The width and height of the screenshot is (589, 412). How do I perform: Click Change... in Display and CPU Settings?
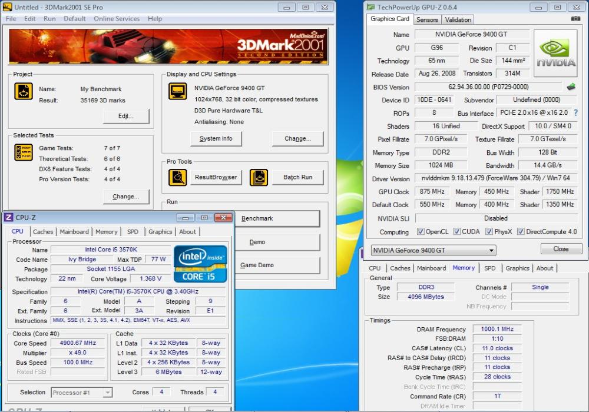[297, 139]
